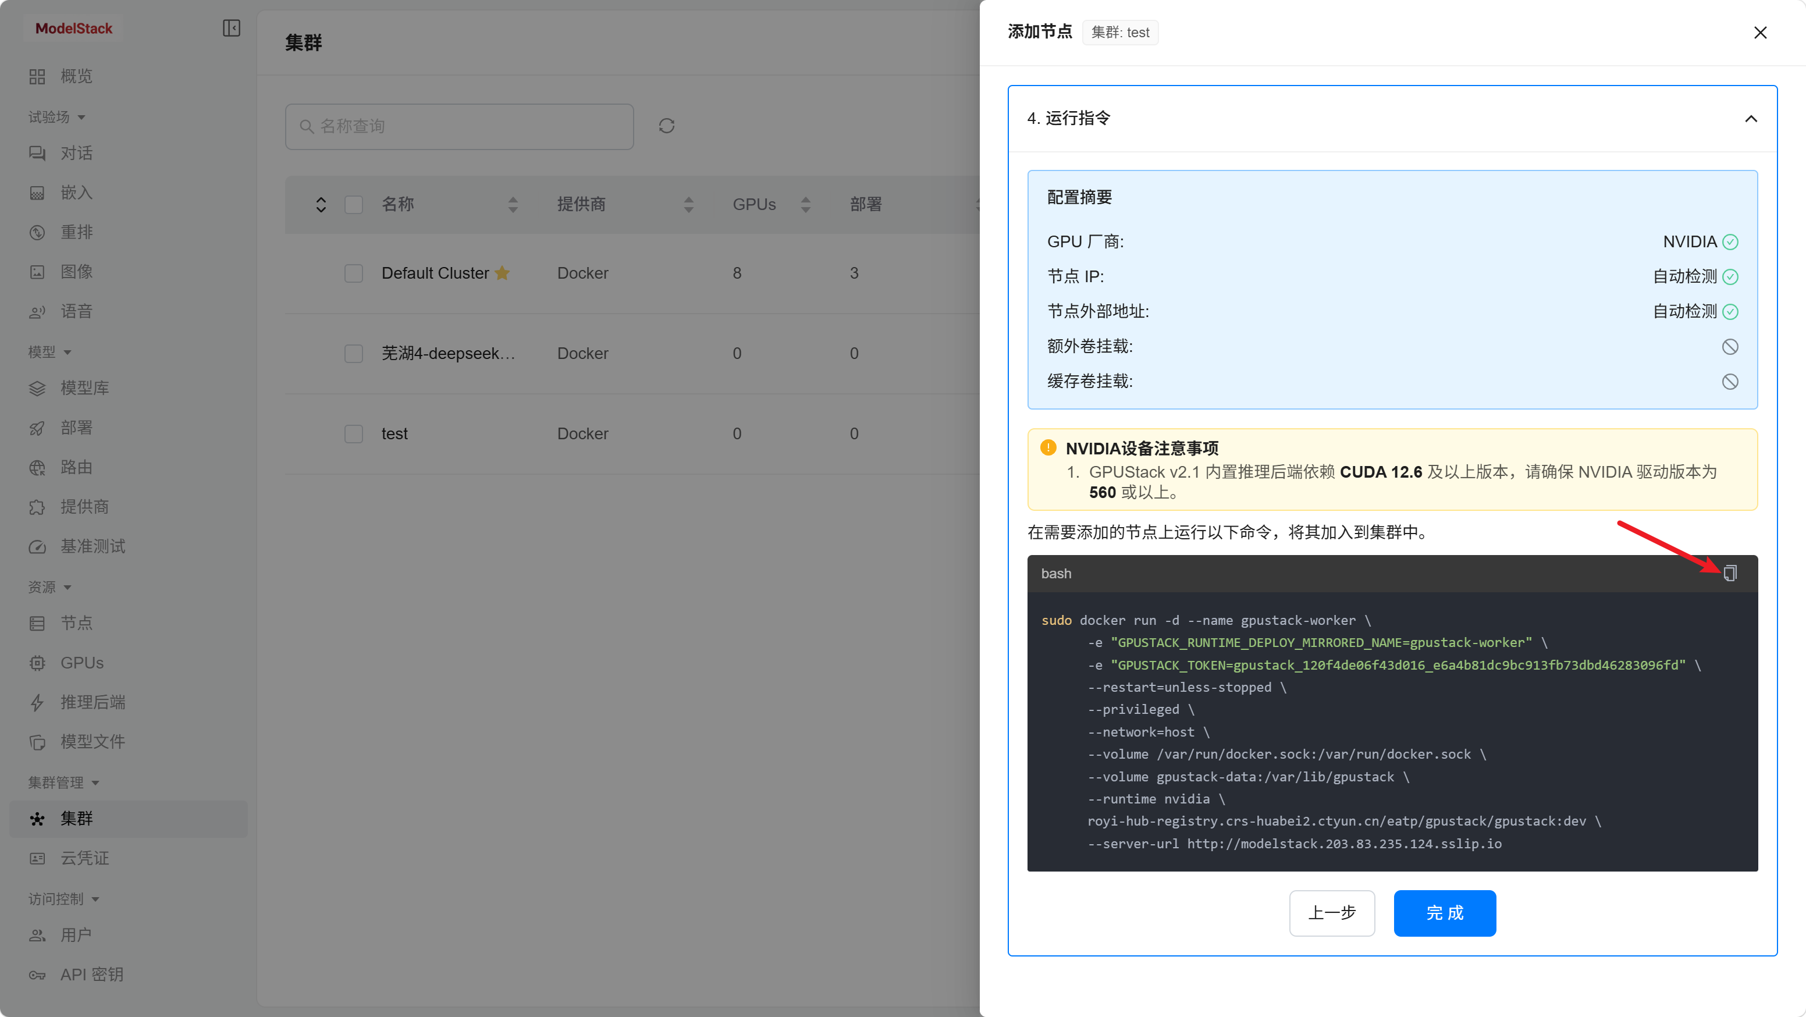
Task: Click the 集群: test tag
Action: click(1119, 32)
